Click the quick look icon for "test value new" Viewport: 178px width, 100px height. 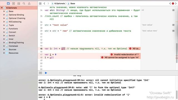click(x=173, y=31)
